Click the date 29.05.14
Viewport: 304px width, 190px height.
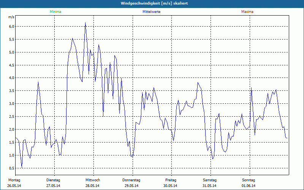point(131,186)
